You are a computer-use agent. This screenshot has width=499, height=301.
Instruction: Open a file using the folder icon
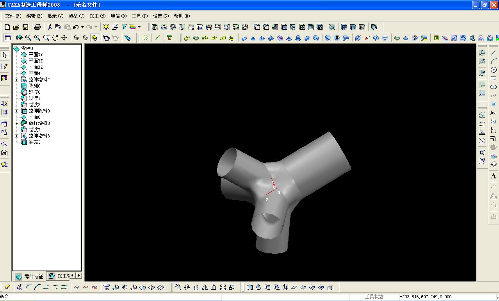click(x=16, y=27)
